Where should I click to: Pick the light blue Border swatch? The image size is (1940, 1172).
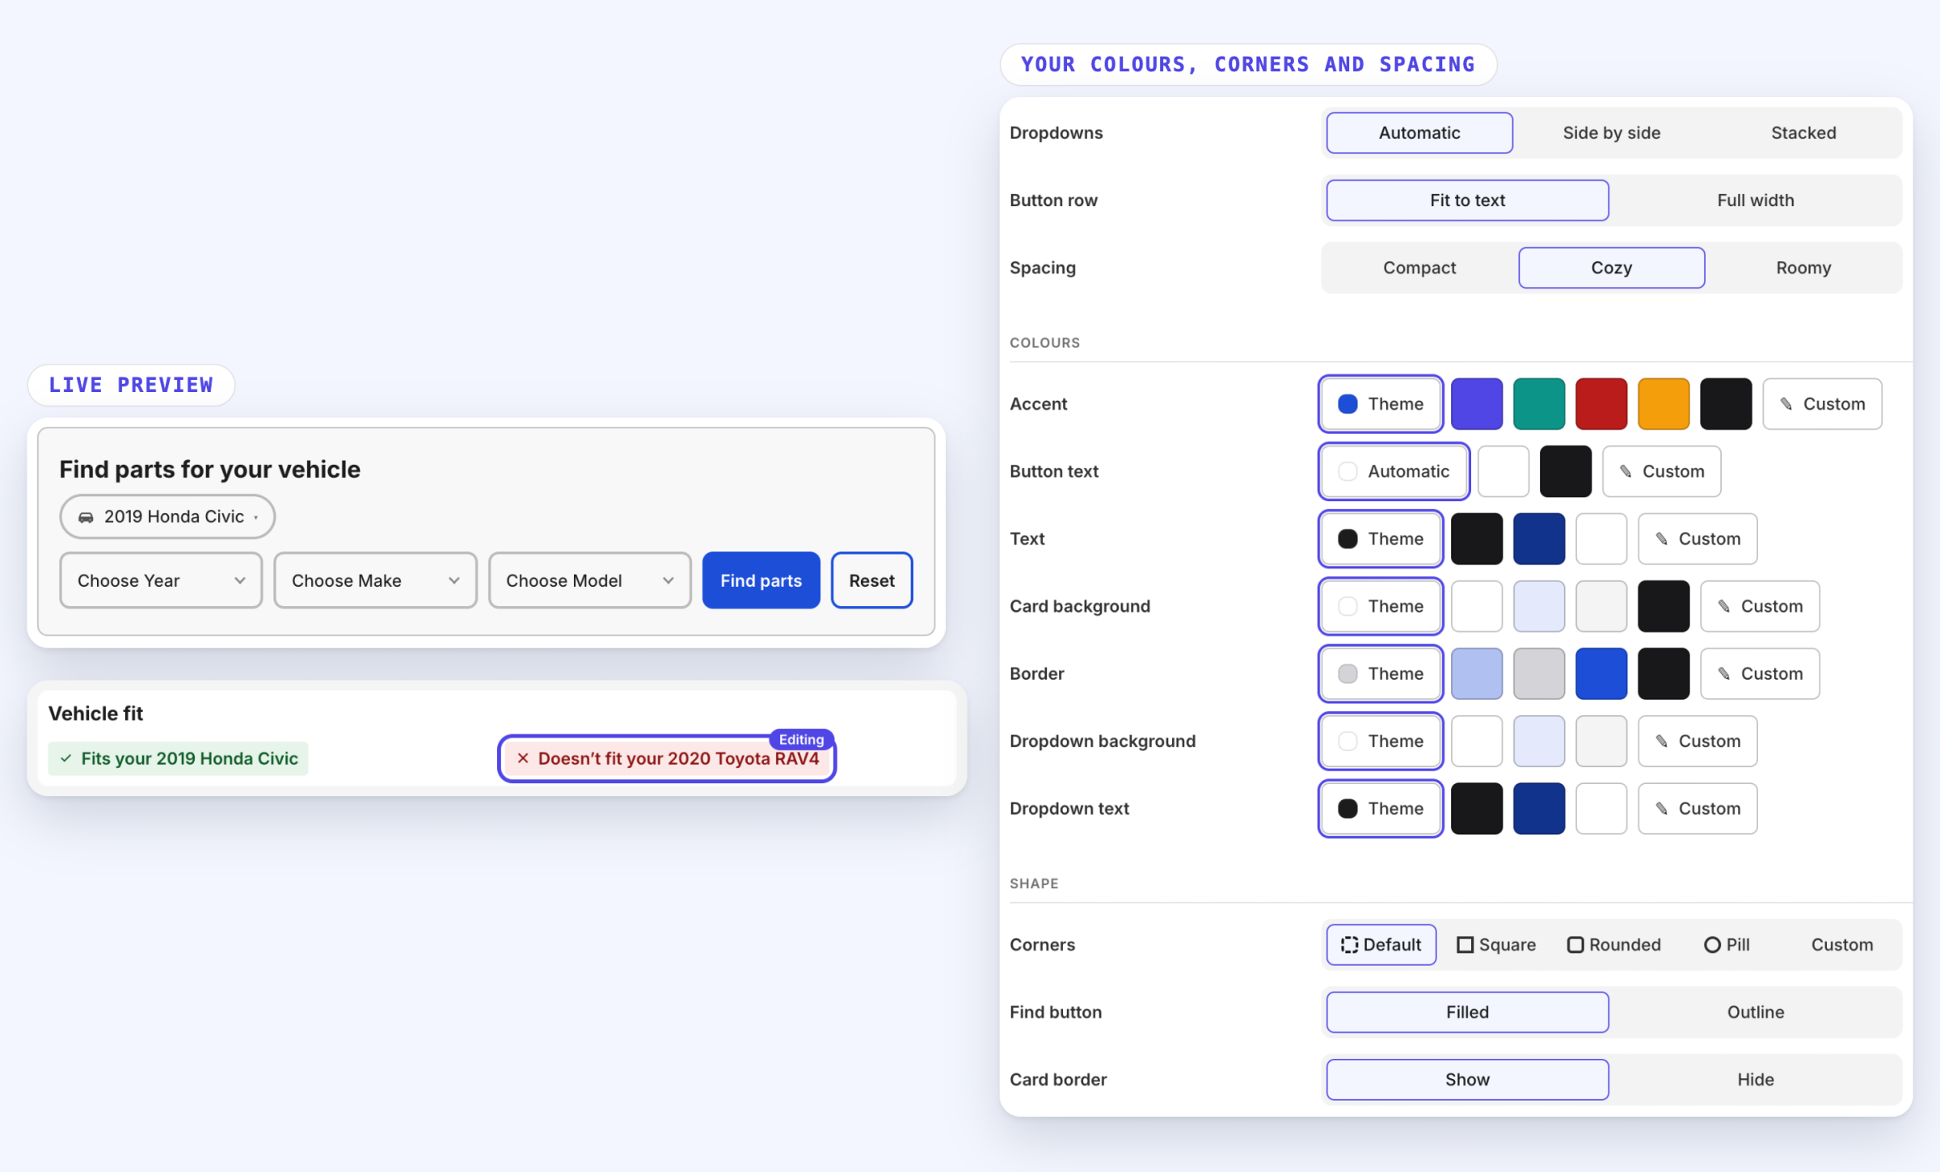click(1477, 674)
